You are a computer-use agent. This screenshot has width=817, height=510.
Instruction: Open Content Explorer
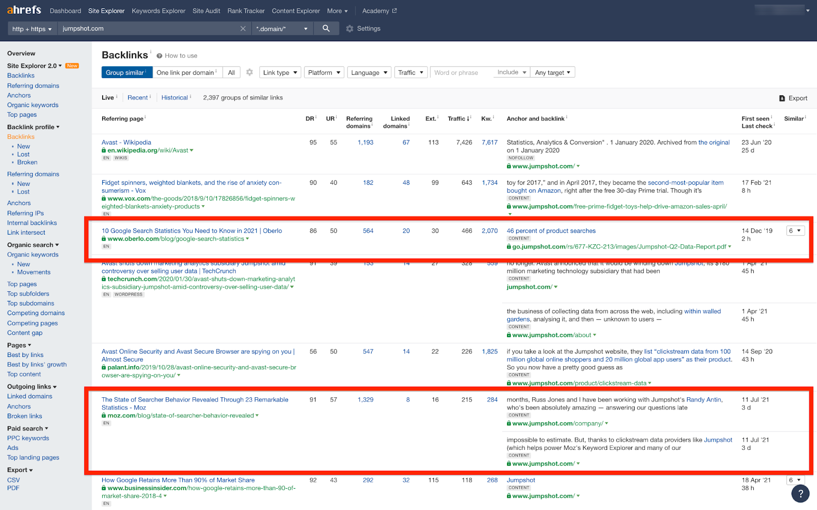click(296, 11)
